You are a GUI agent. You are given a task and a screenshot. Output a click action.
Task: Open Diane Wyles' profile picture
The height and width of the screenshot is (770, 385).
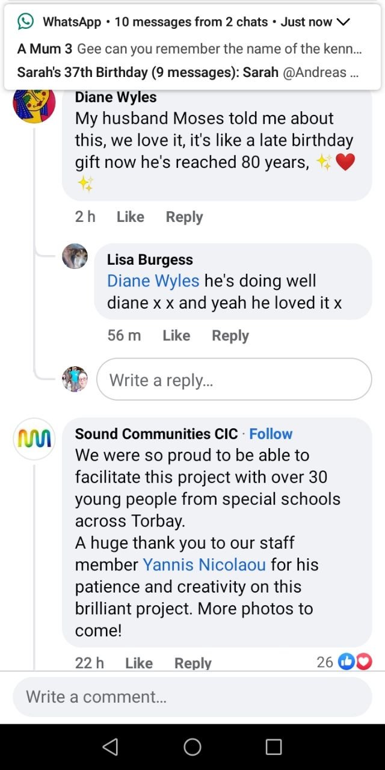(34, 103)
